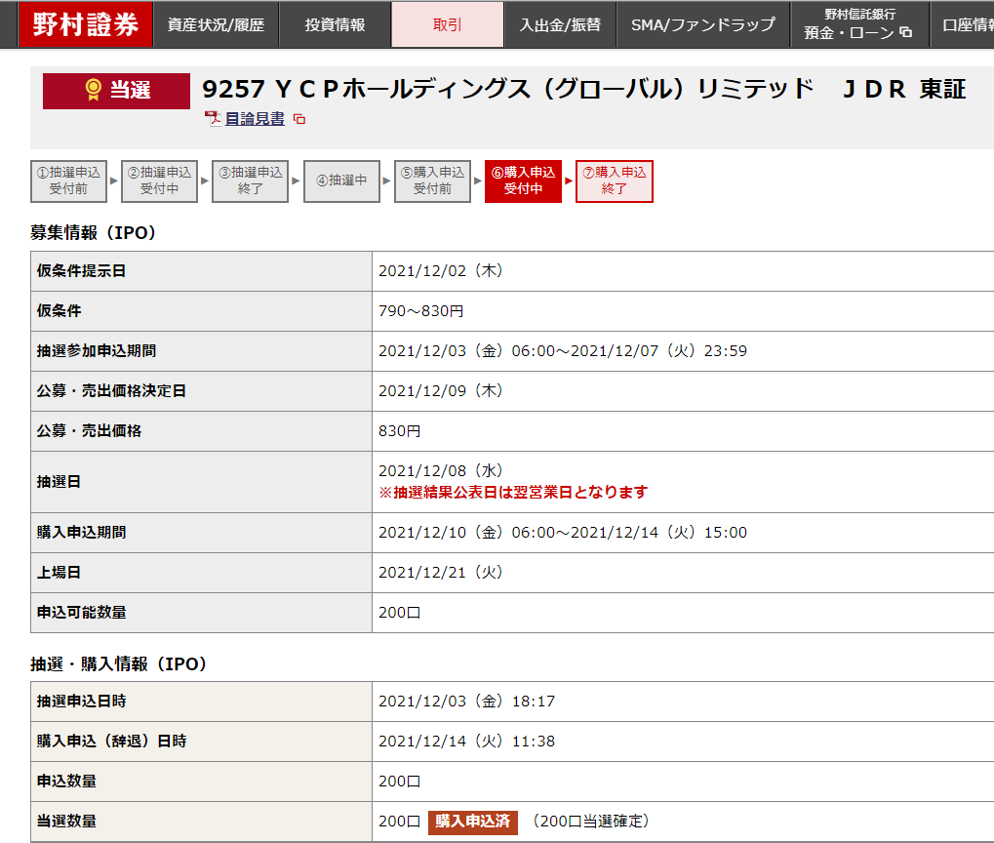Click active step ⑥購入申込 受付中
994x843 pixels.
pos(523,181)
